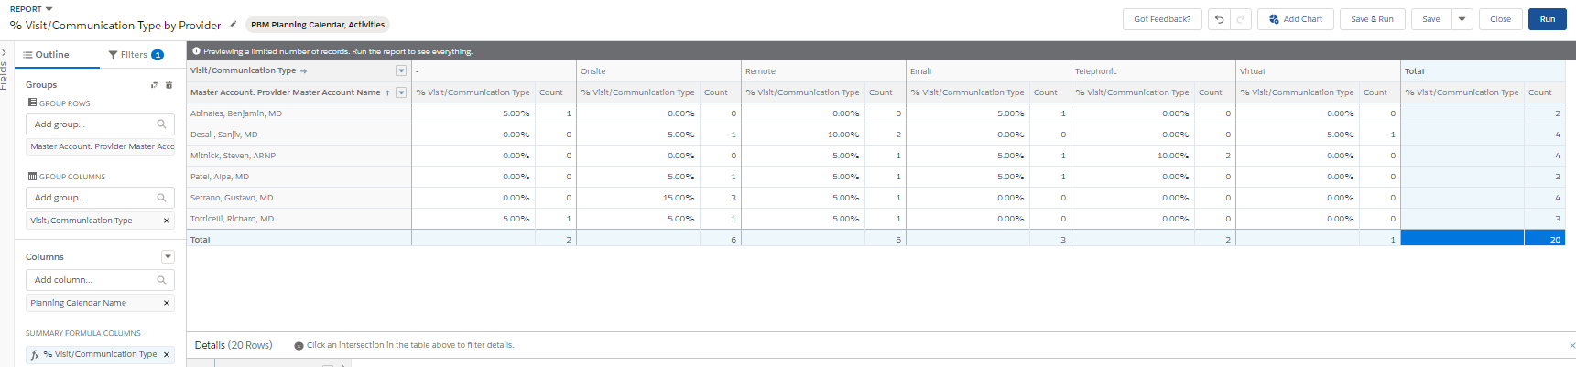Viewport: 1576px width, 367px height.
Task: Click the Save & Run button
Action: (x=1372, y=19)
